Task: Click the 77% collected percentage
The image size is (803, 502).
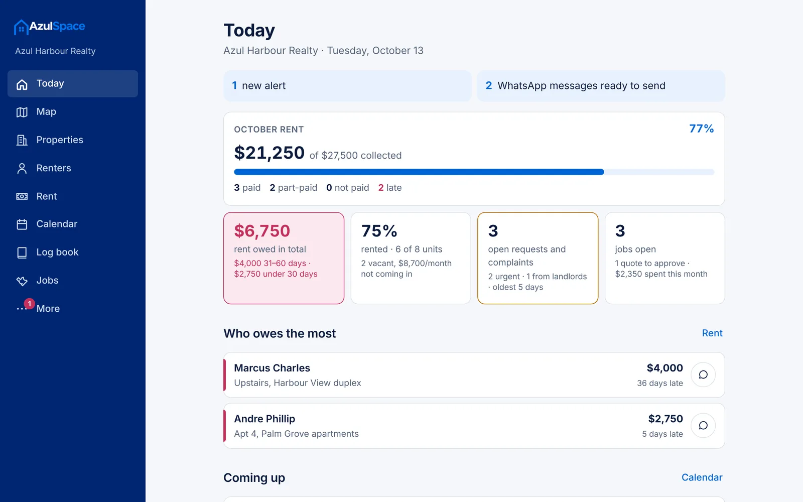Action: coord(701,129)
